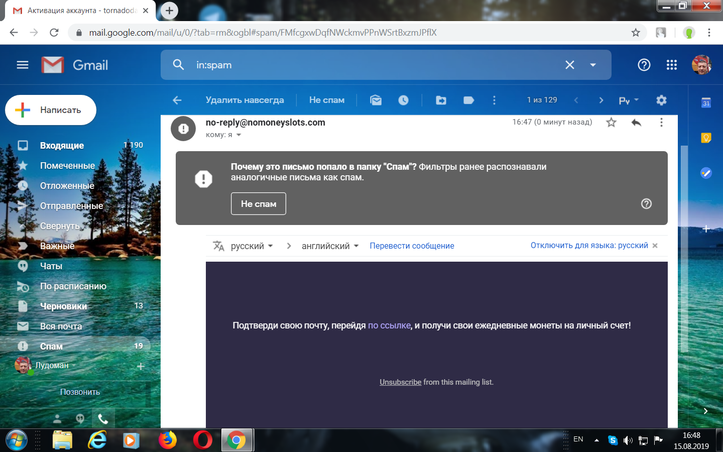Open the Google account avatar
The height and width of the screenshot is (452, 723).
click(x=701, y=65)
